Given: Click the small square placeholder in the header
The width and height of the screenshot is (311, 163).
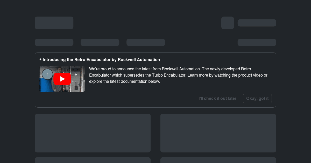Looking at the screenshot, I should point(228,23).
